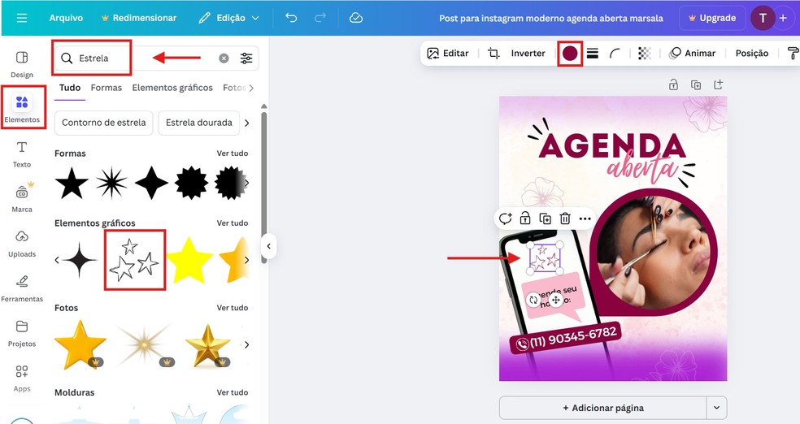Image resolution: width=800 pixels, height=424 pixels.
Task: Go to previous Elementos gráficos items
Action: pyautogui.click(x=57, y=260)
